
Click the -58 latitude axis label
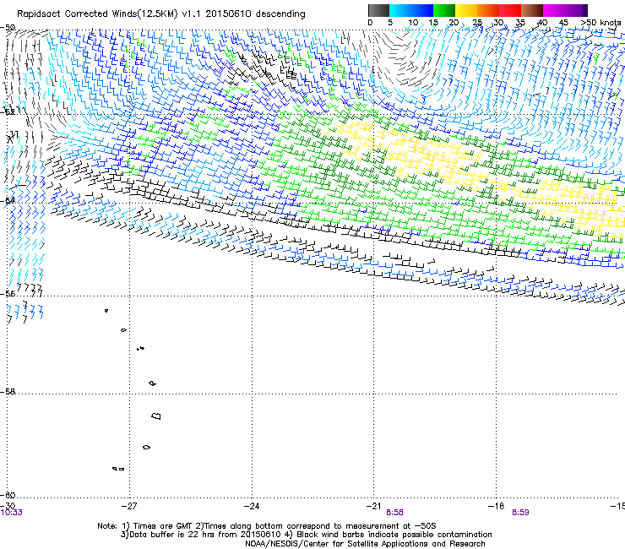(x=8, y=392)
